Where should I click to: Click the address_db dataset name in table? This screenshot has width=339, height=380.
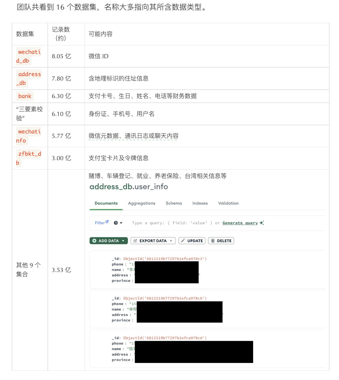coord(28,78)
